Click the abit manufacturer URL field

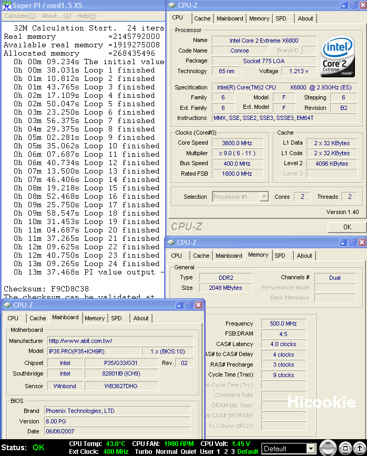pyautogui.click(x=120, y=341)
